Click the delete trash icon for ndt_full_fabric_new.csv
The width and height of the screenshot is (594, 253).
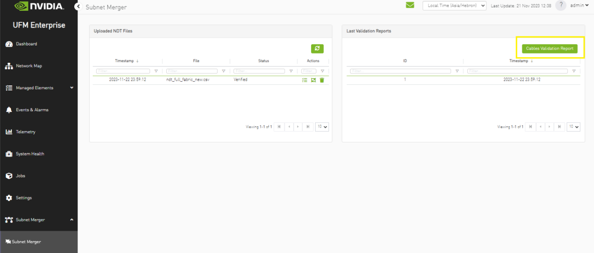322,80
